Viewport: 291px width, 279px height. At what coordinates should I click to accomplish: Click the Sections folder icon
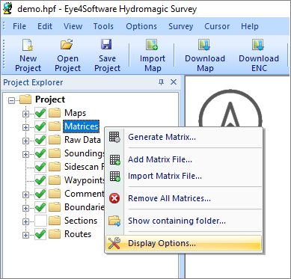[x=55, y=221]
